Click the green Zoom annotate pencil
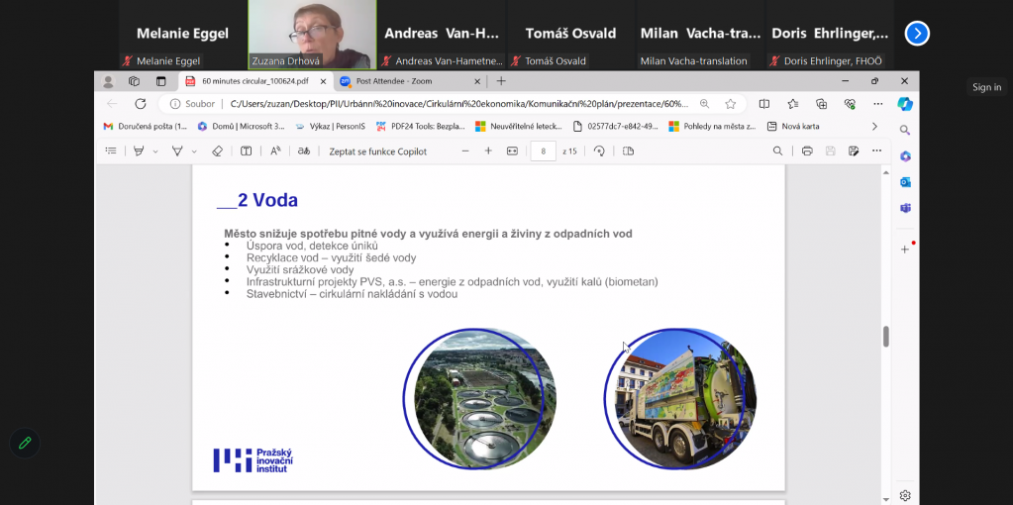This screenshot has height=505, width=1013. (25, 443)
